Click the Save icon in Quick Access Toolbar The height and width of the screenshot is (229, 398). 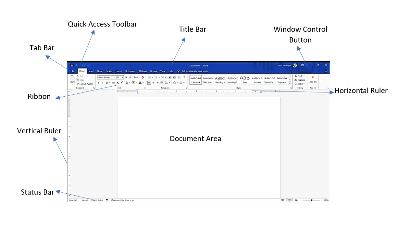(x=72, y=66)
